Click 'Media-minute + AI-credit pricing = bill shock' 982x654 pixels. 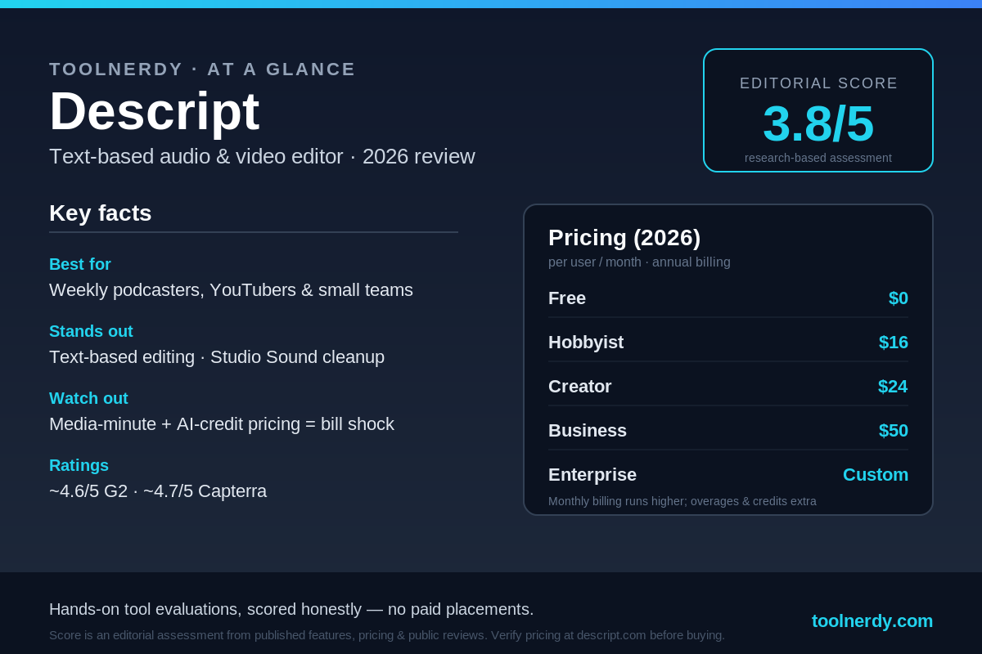pyautogui.click(x=222, y=424)
